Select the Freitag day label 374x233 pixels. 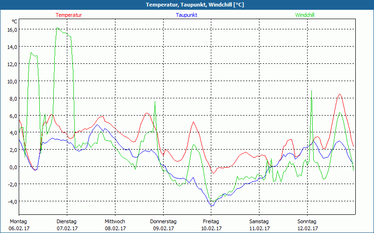(x=211, y=221)
